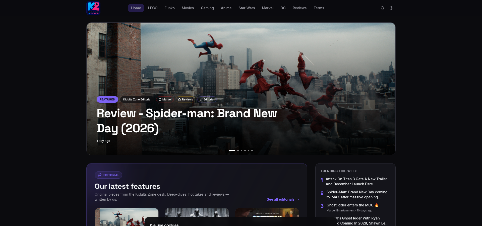This screenshot has width=482, height=226.
Task: Click the '1 day ago' timestamp on hero
Action: (103, 141)
